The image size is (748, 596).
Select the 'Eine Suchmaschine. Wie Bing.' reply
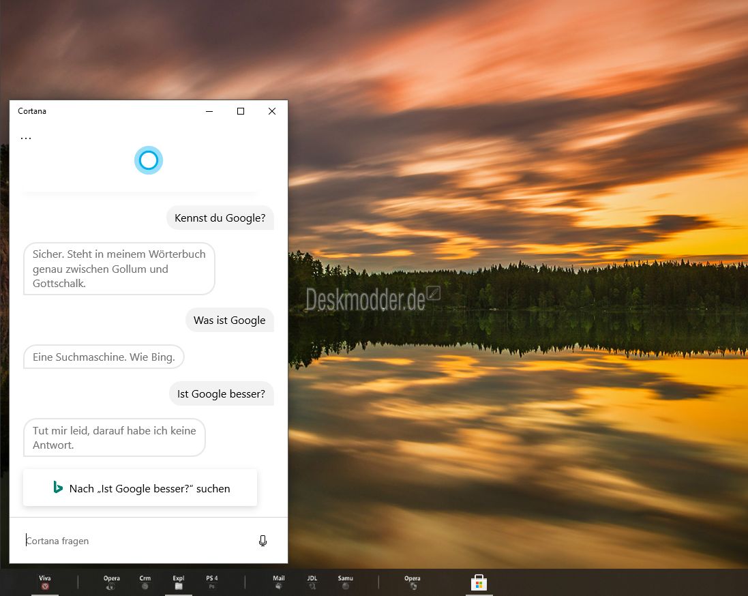(x=104, y=357)
